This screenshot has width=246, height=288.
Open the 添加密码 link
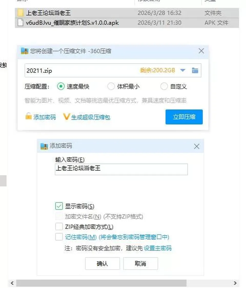tap(45, 117)
